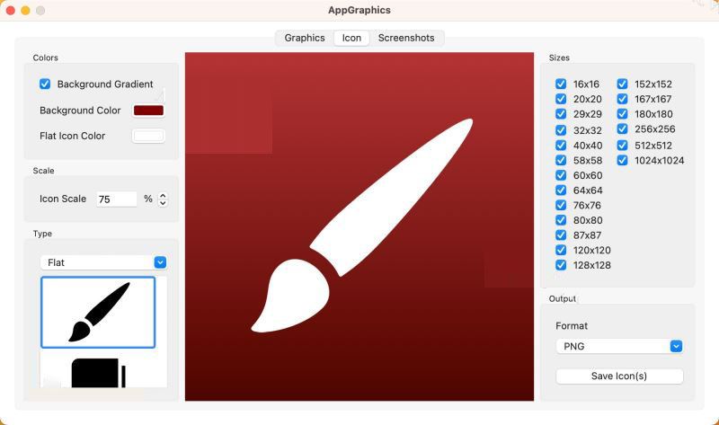Toggle the Background Gradient checkbox
This screenshot has height=425, width=719.
click(45, 84)
